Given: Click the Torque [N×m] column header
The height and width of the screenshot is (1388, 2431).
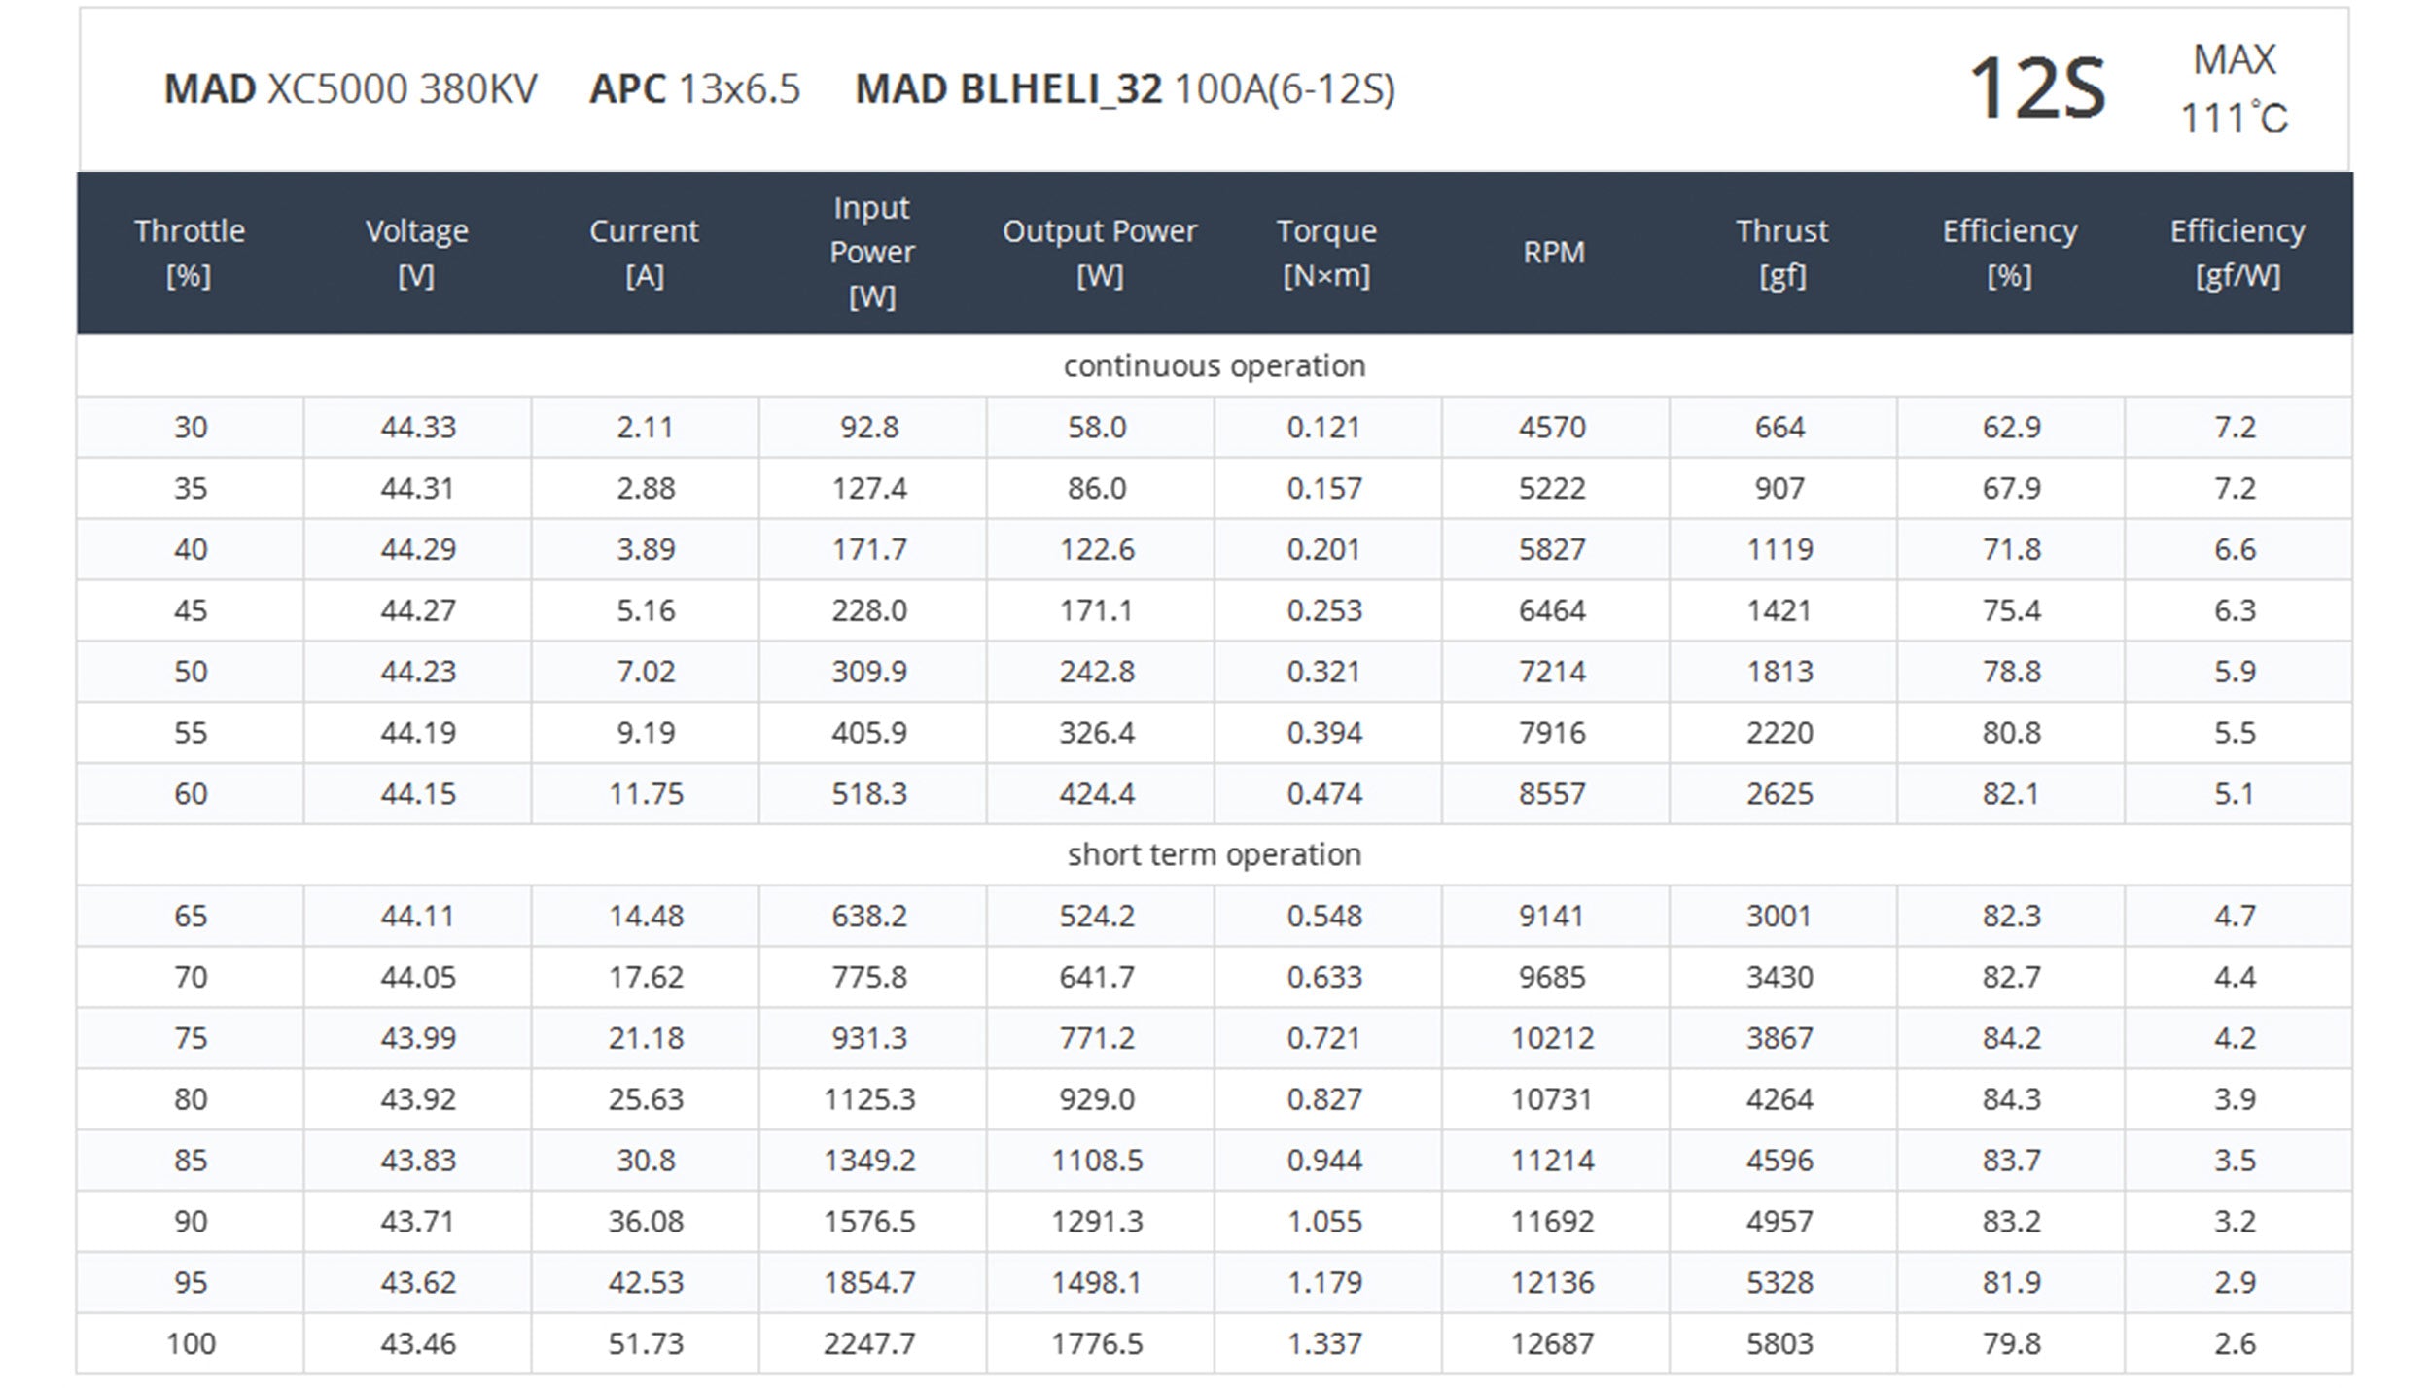Looking at the screenshot, I should 1326,253.
